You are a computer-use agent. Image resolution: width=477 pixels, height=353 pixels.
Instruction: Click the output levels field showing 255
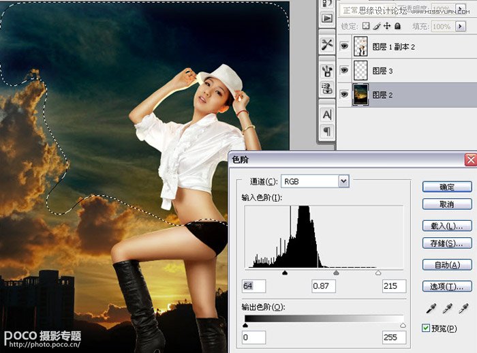[x=395, y=337]
